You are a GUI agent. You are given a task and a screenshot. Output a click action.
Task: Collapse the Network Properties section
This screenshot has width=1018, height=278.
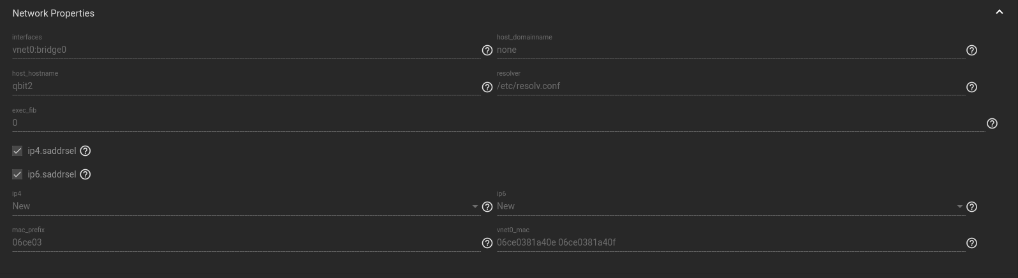(1000, 12)
